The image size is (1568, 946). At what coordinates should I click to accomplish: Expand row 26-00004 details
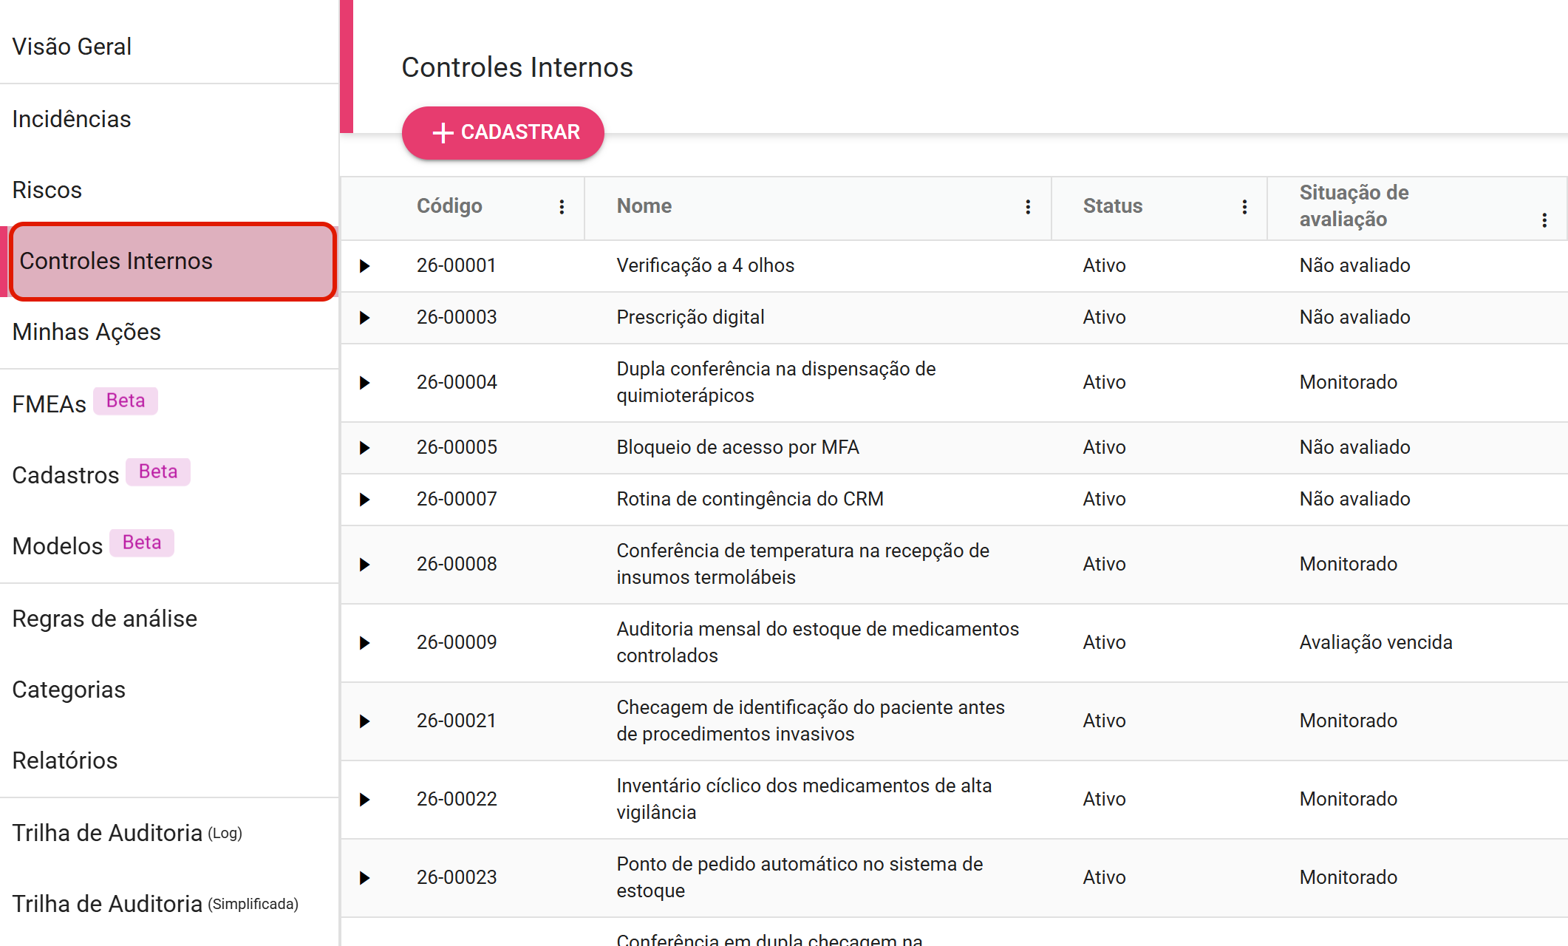(364, 383)
